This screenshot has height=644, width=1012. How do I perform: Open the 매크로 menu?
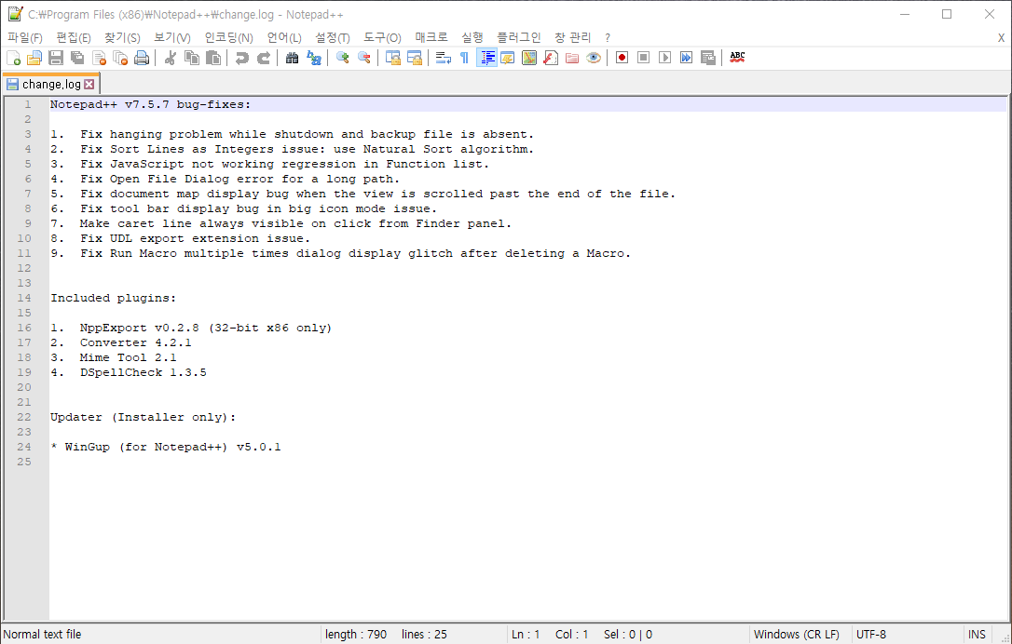pyautogui.click(x=431, y=38)
